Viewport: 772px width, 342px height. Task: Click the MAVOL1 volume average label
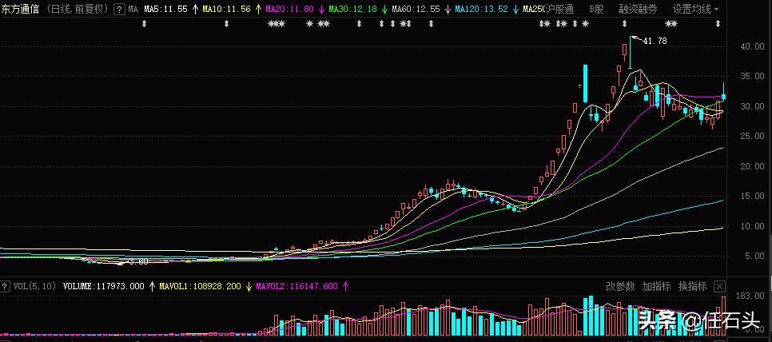click(200, 285)
